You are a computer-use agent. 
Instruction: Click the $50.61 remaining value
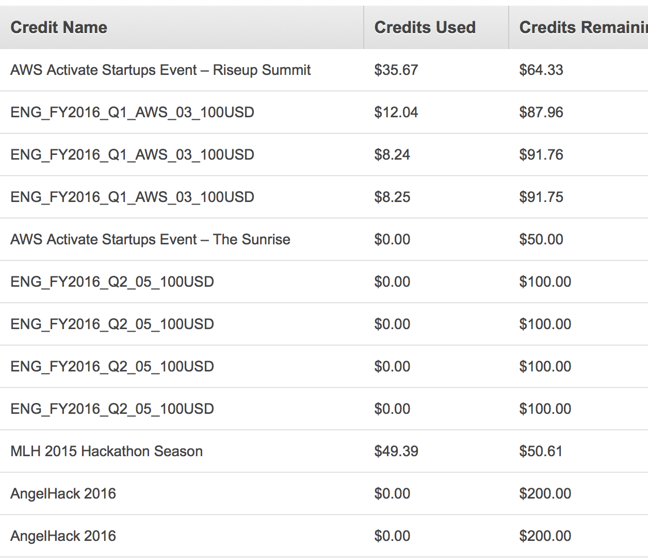541,451
